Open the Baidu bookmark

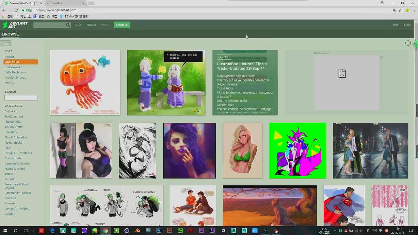[39, 16]
